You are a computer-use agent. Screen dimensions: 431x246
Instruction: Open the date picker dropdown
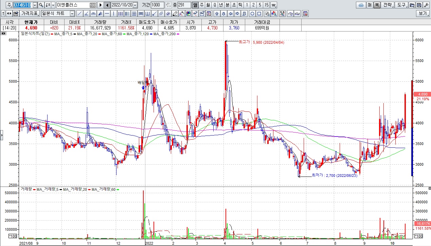(135, 5)
